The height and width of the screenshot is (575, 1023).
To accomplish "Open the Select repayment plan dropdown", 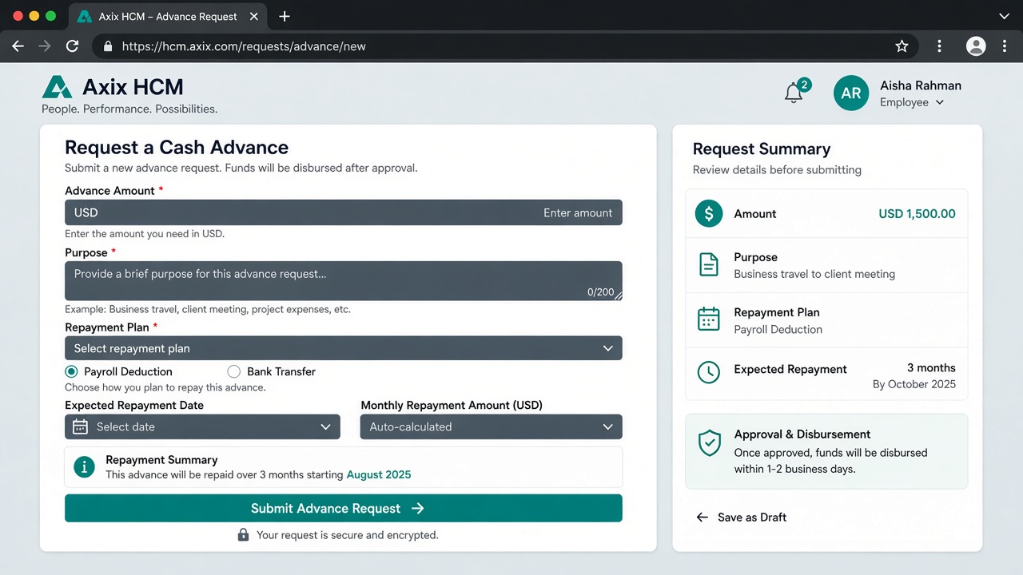I will 344,348.
